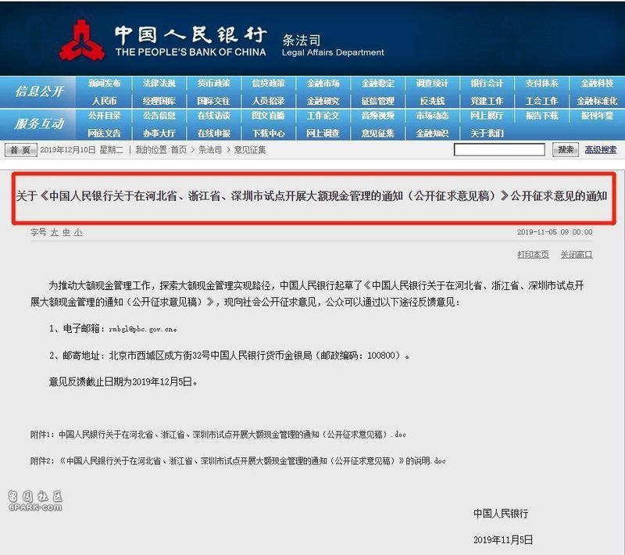
Task: Select 党建工作 from the menu
Action: tap(487, 101)
